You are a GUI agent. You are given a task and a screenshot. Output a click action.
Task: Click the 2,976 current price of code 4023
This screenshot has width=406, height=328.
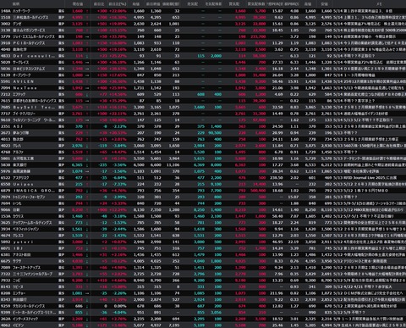pyautogui.click(x=77, y=146)
